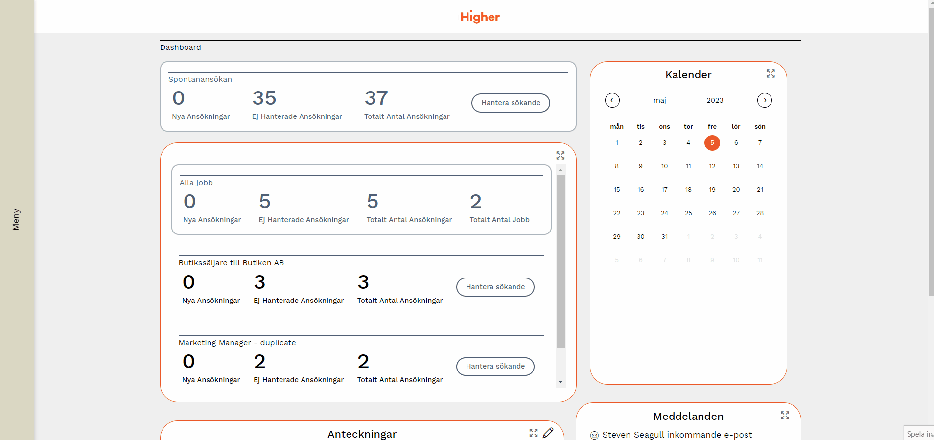Select the month maj dropdown in calendar
934x440 pixels.
659,100
